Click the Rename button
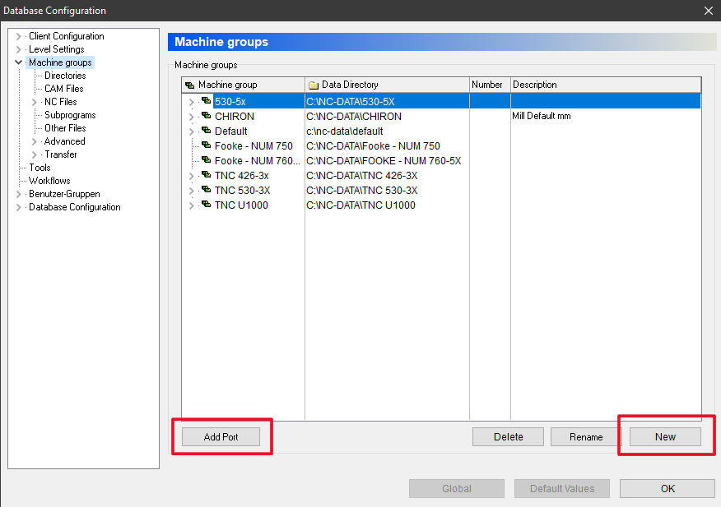Image resolution: width=721 pixels, height=507 pixels. 586,436
